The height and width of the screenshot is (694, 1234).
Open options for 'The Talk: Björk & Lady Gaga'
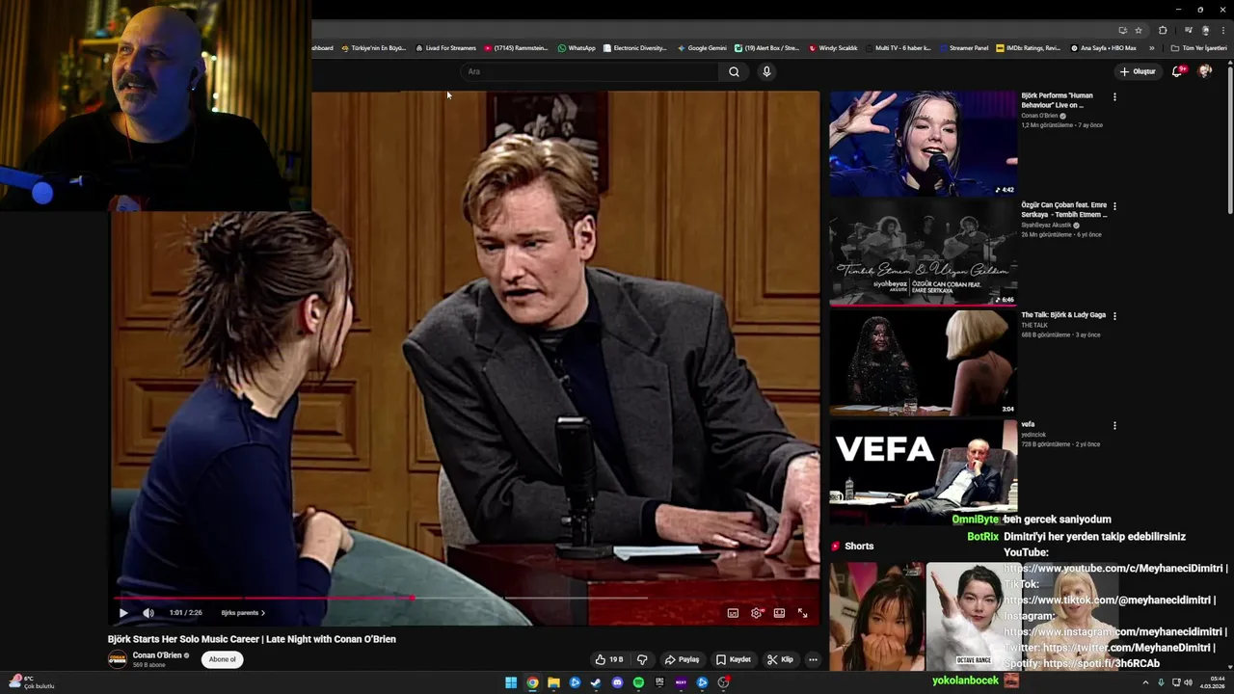1114,315
